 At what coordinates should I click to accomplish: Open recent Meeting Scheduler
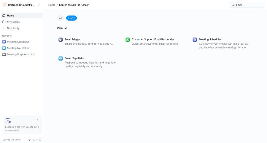coord(22,42)
